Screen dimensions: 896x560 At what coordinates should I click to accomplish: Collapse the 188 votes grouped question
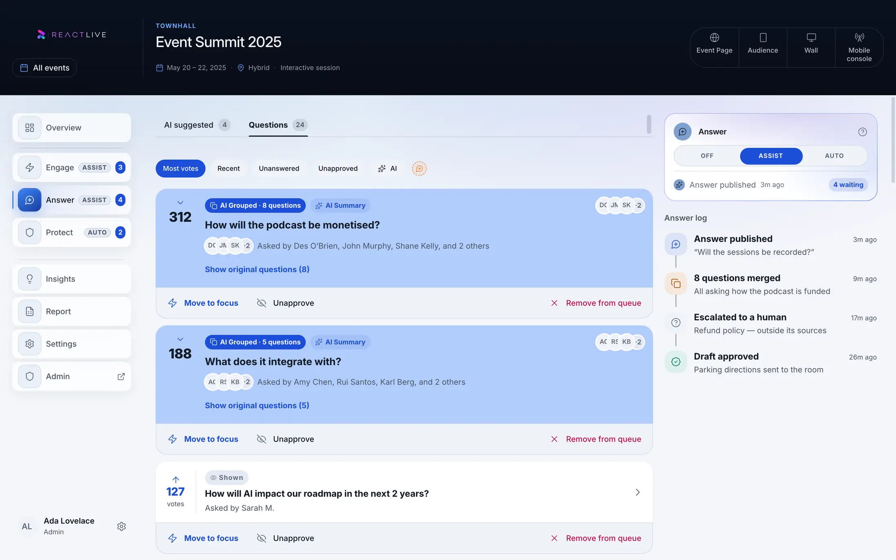coord(180,339)
